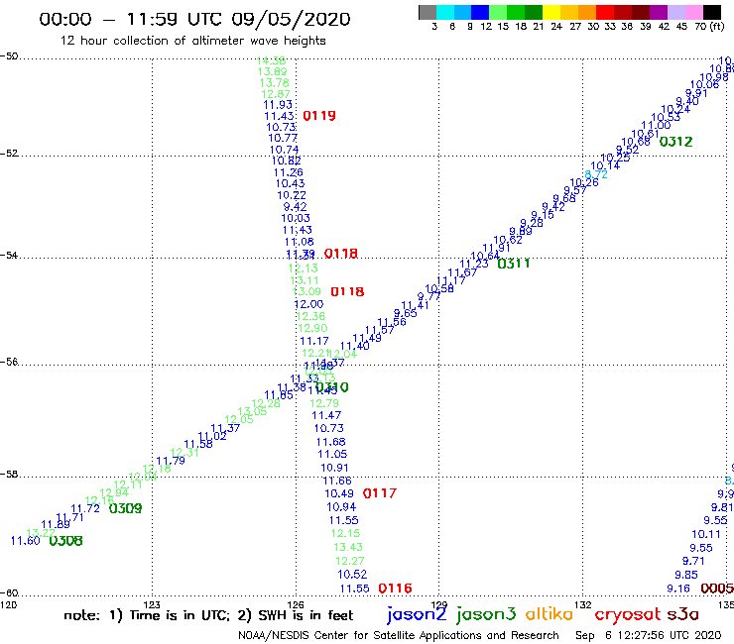Click the light blue value 8.72
The image size is (734, 644).
tap(596, 175)
